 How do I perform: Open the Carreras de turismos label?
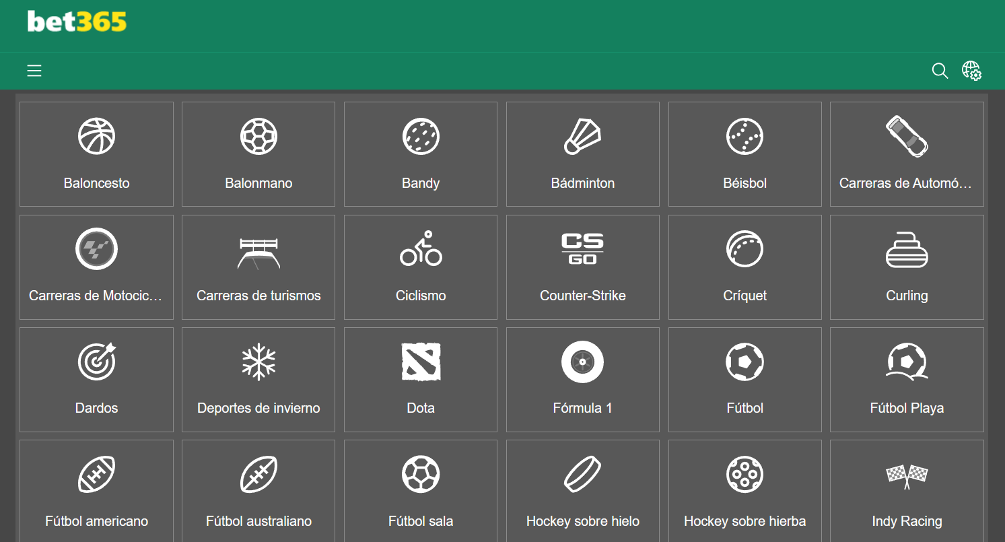point(258,296)
